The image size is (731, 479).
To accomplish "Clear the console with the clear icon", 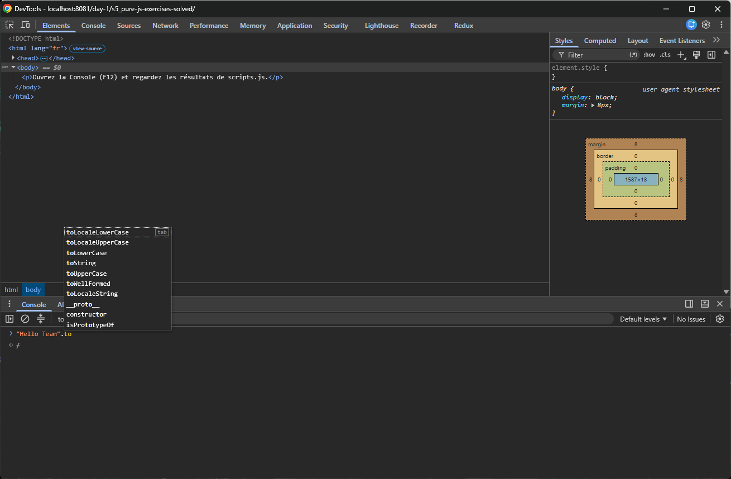I will (x=25, y=319).
